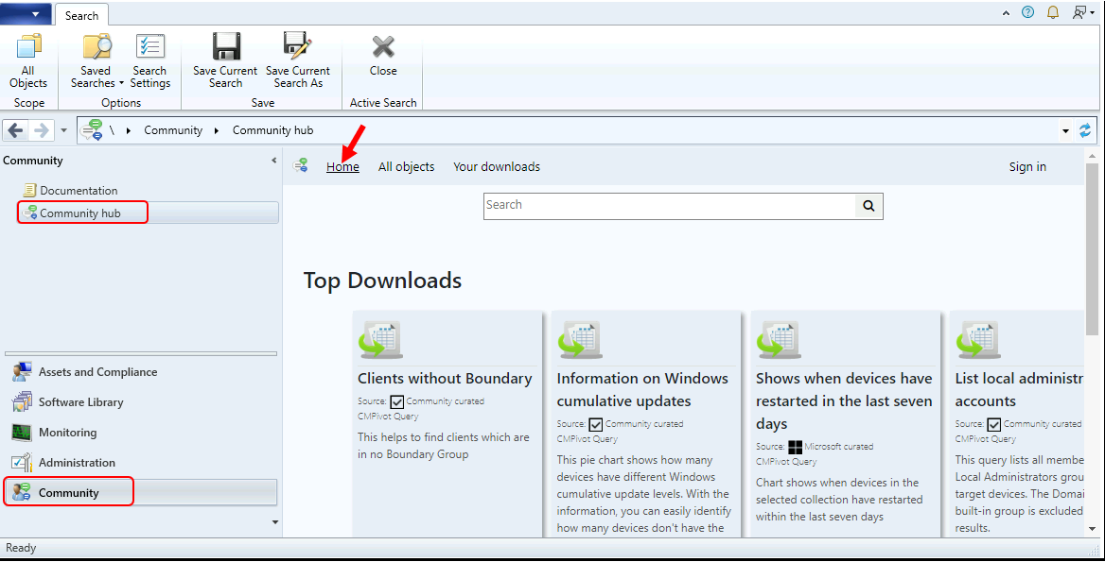Click the Ready status bar text
This screenshot has width=1105, height=562.
coord(21,548)
